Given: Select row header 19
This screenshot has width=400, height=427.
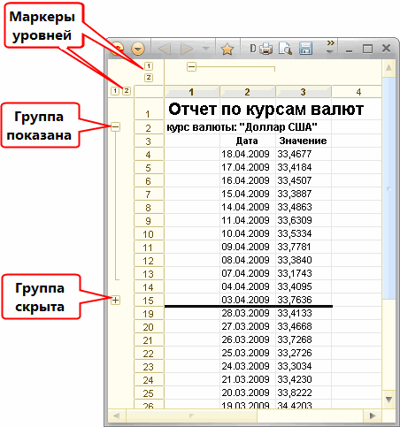Looking at the screenshot, I should [x=149, y=314].
